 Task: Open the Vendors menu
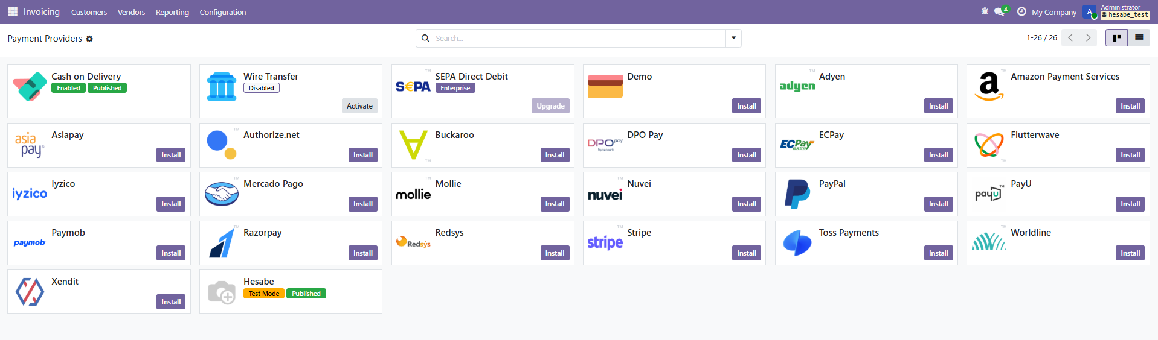pyautogui.click(x=131, y=12)
